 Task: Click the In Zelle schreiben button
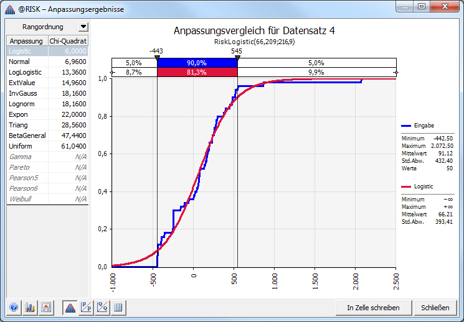coord(374,308)
